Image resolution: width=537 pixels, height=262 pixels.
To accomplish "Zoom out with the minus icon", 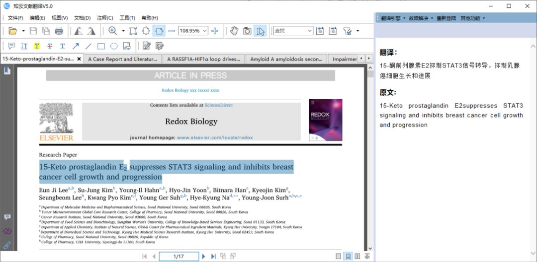I will [172, 31].
